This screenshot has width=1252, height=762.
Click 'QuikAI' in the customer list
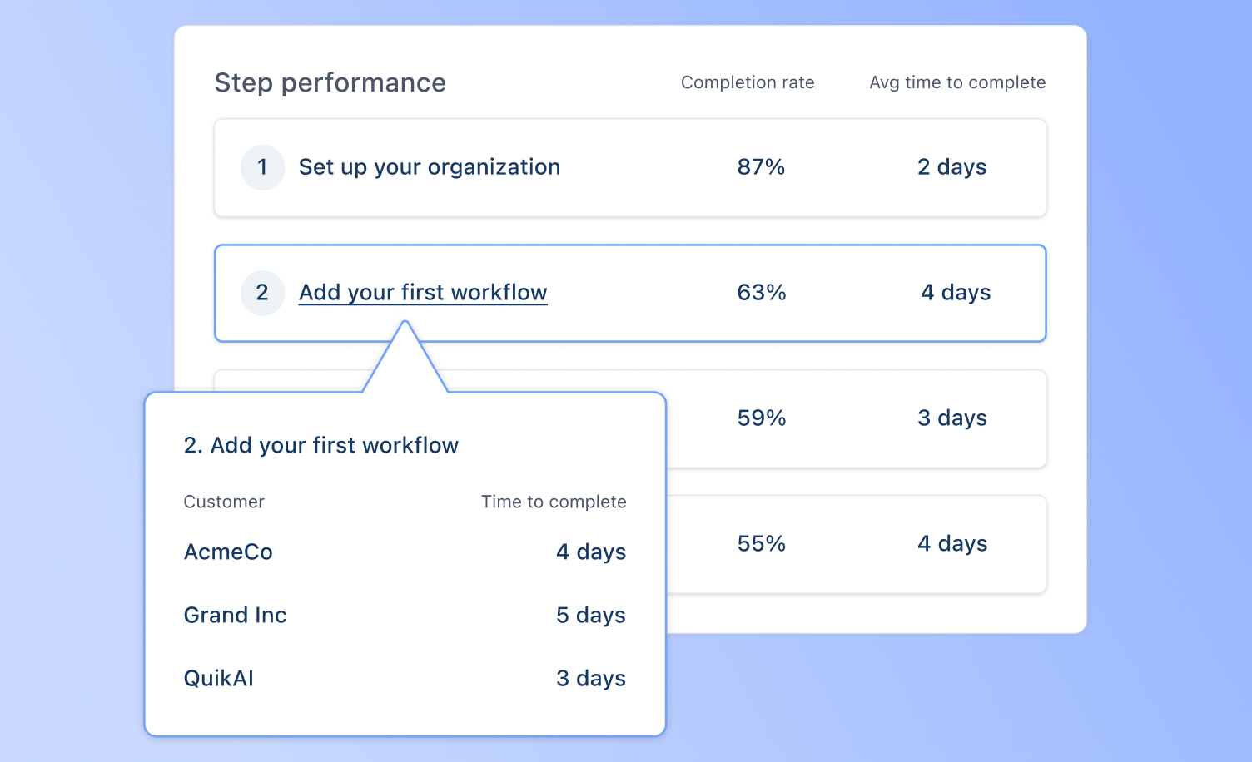219,678
